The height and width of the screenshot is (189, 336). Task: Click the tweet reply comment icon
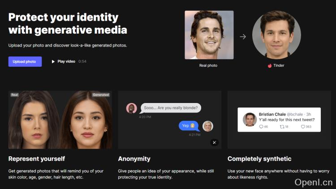tap(261, 127)
